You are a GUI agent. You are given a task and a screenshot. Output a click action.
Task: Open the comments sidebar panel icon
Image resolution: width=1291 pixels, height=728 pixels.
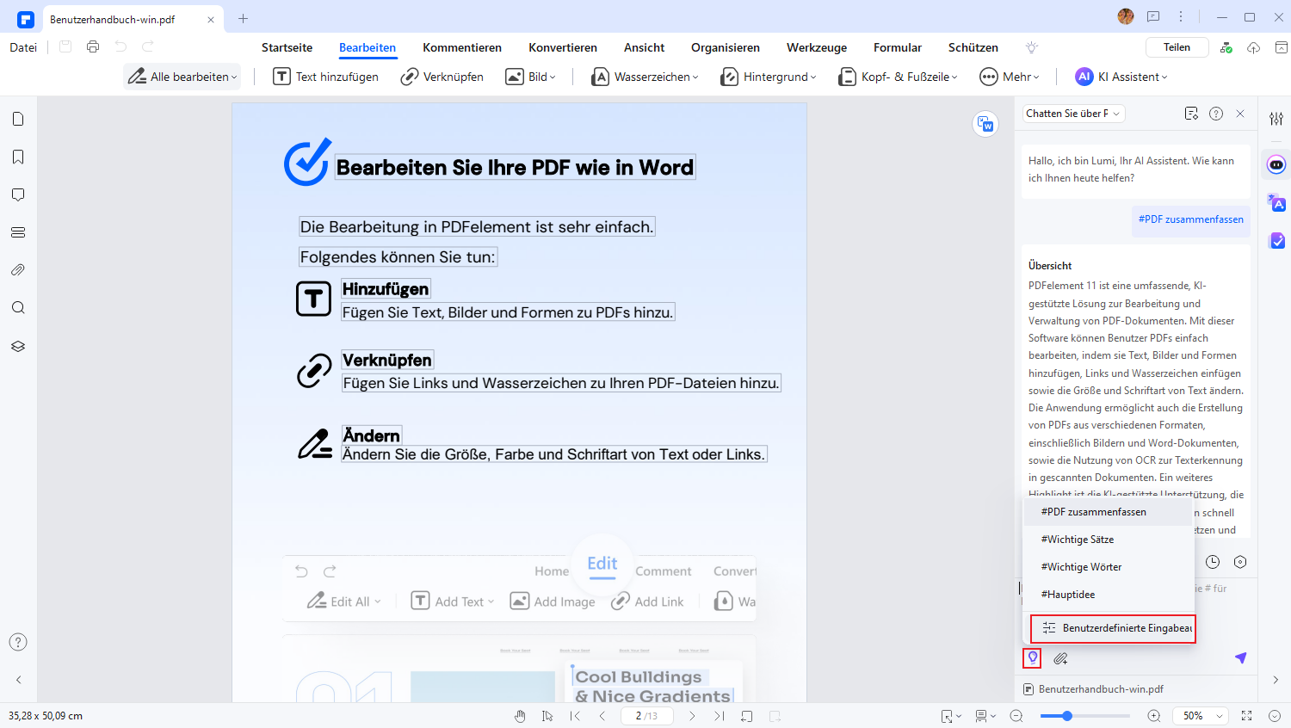[x=18, y=194]
